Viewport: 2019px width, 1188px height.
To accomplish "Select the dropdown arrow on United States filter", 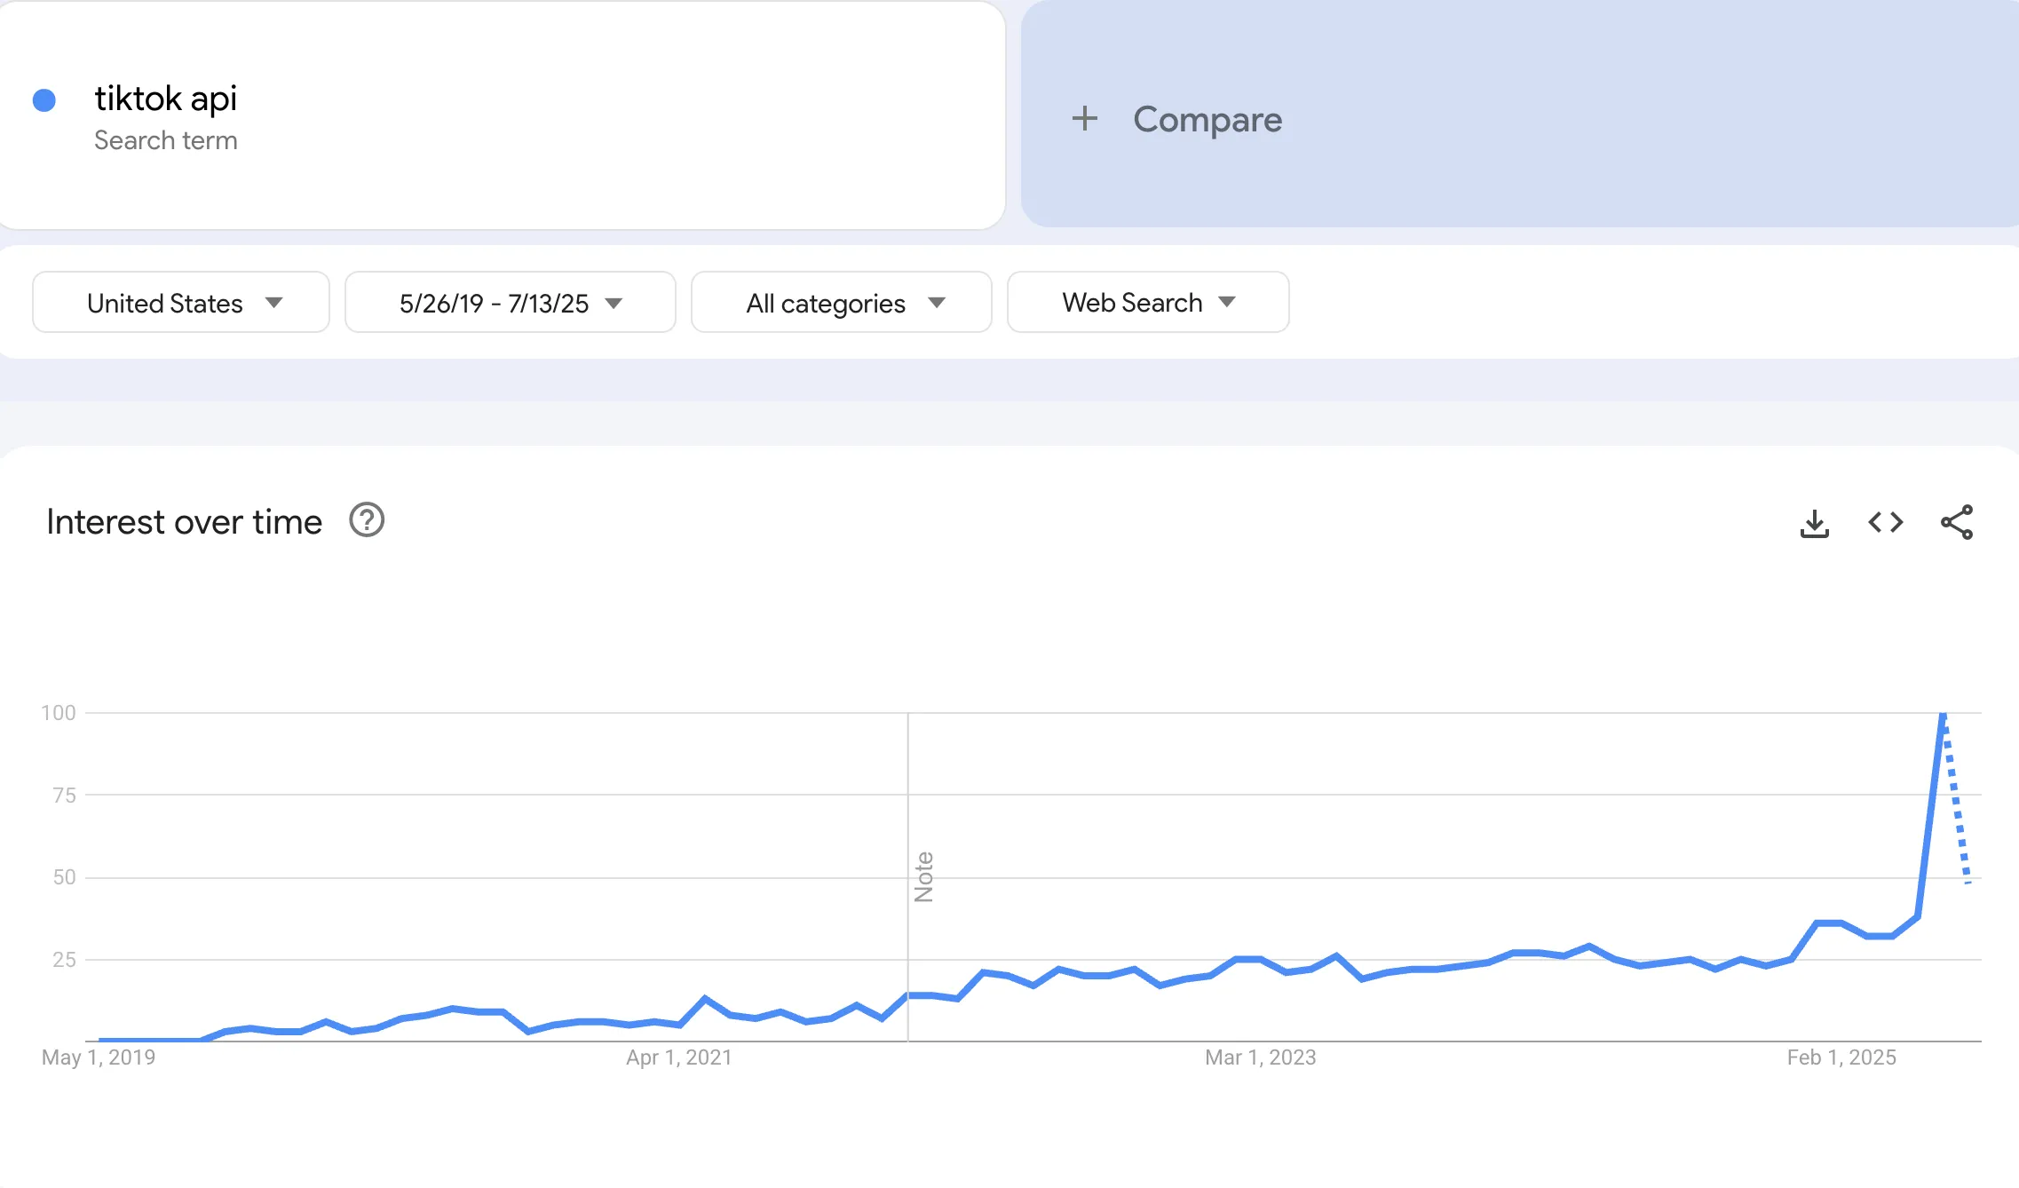I will tap(276, 302).
